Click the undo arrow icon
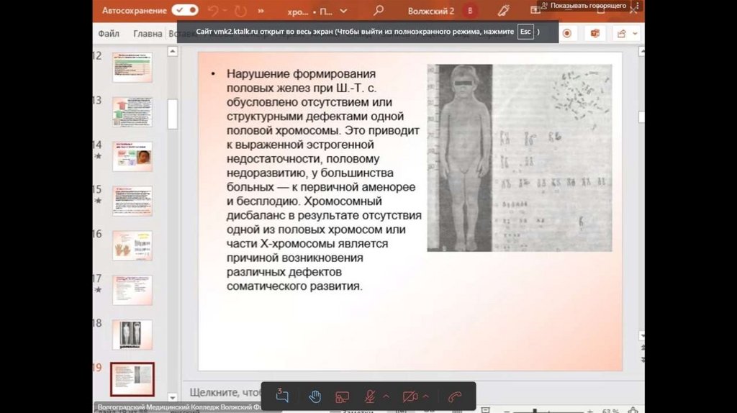 pyautogui.click(x=213, y=11)
